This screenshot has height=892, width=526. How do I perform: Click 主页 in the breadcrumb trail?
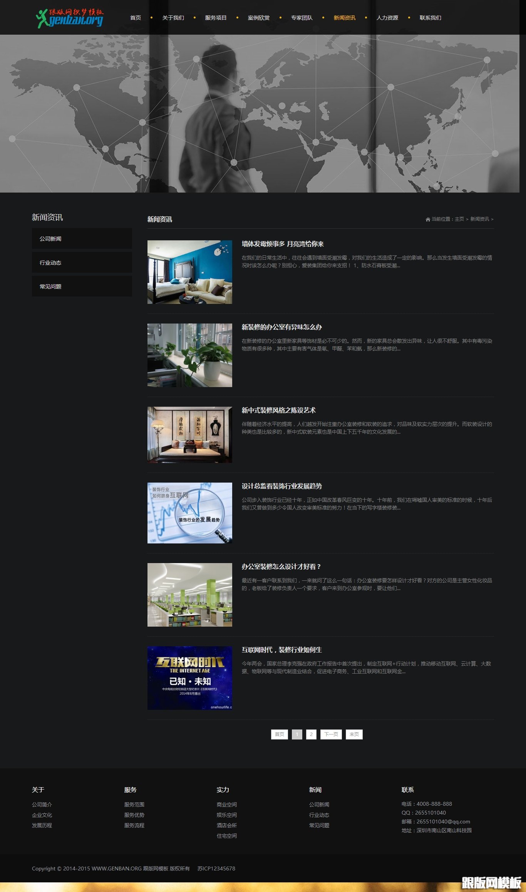pyautogui.click(x=459, y=219)
